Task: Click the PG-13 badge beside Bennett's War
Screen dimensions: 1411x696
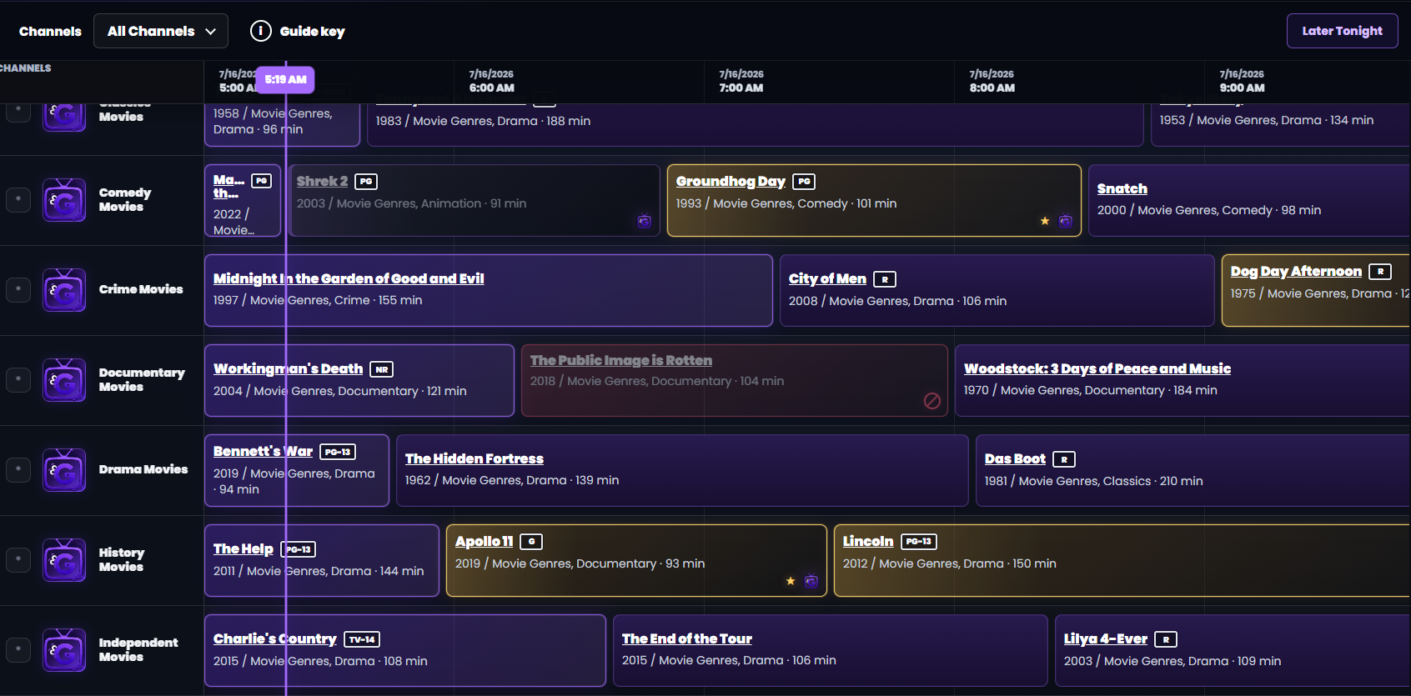Action: point(338,452)
